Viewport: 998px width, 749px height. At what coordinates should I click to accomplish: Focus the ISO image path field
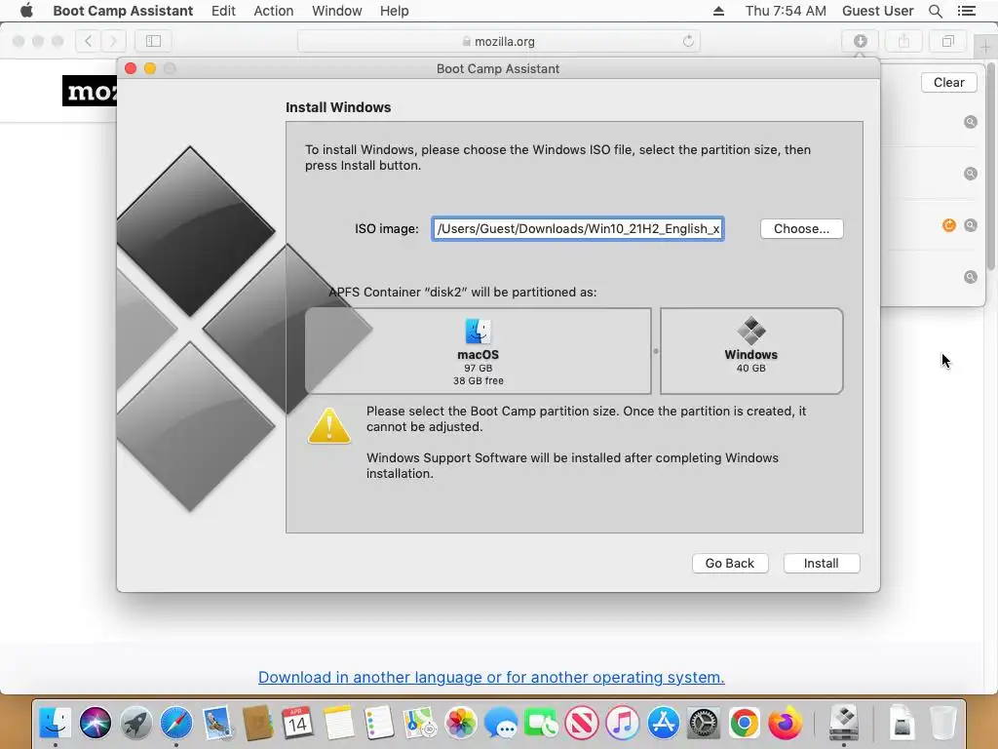(577, 228)
